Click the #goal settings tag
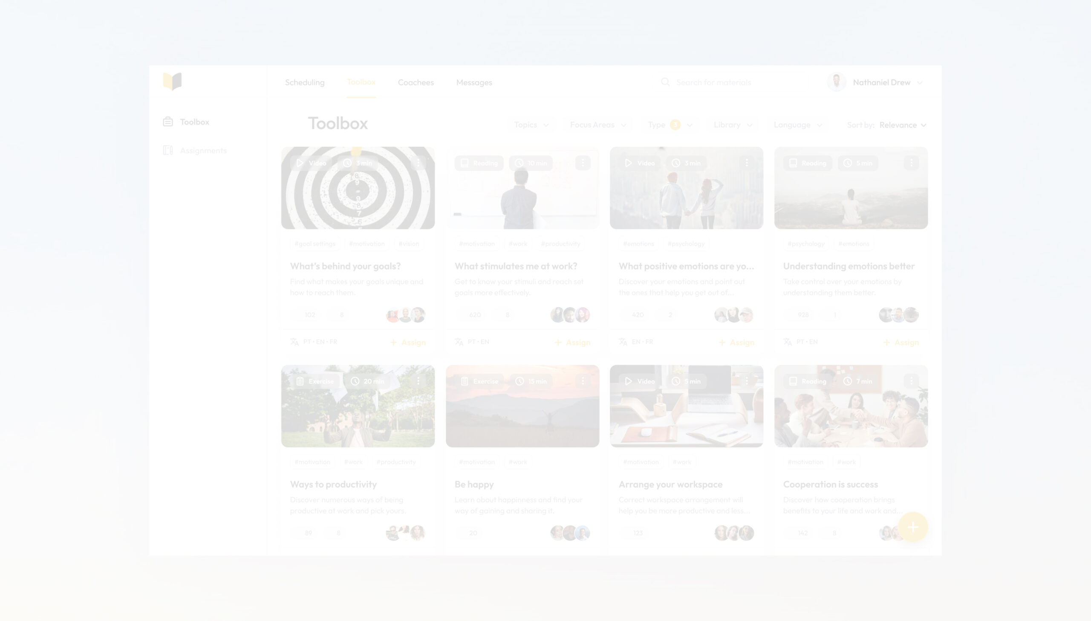The image size is (1091, 621). click(315, 243)
